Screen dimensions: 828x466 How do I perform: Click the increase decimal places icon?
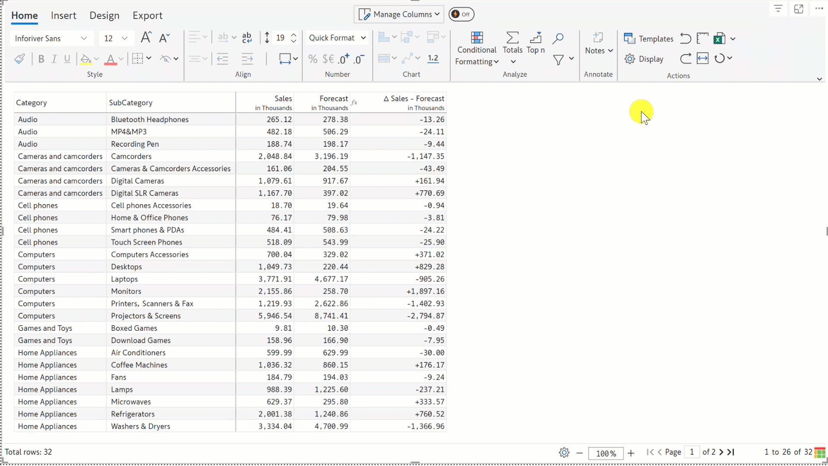[x=344, y=59]
